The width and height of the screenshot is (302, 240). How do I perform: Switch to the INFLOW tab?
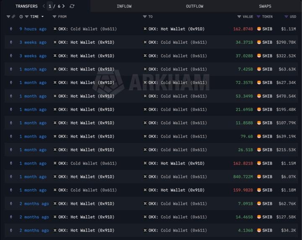point(124,6)
